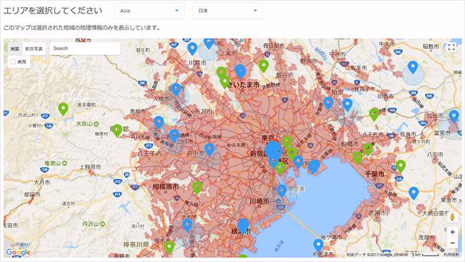Click the 八王子市 map label

coord(149,154)
